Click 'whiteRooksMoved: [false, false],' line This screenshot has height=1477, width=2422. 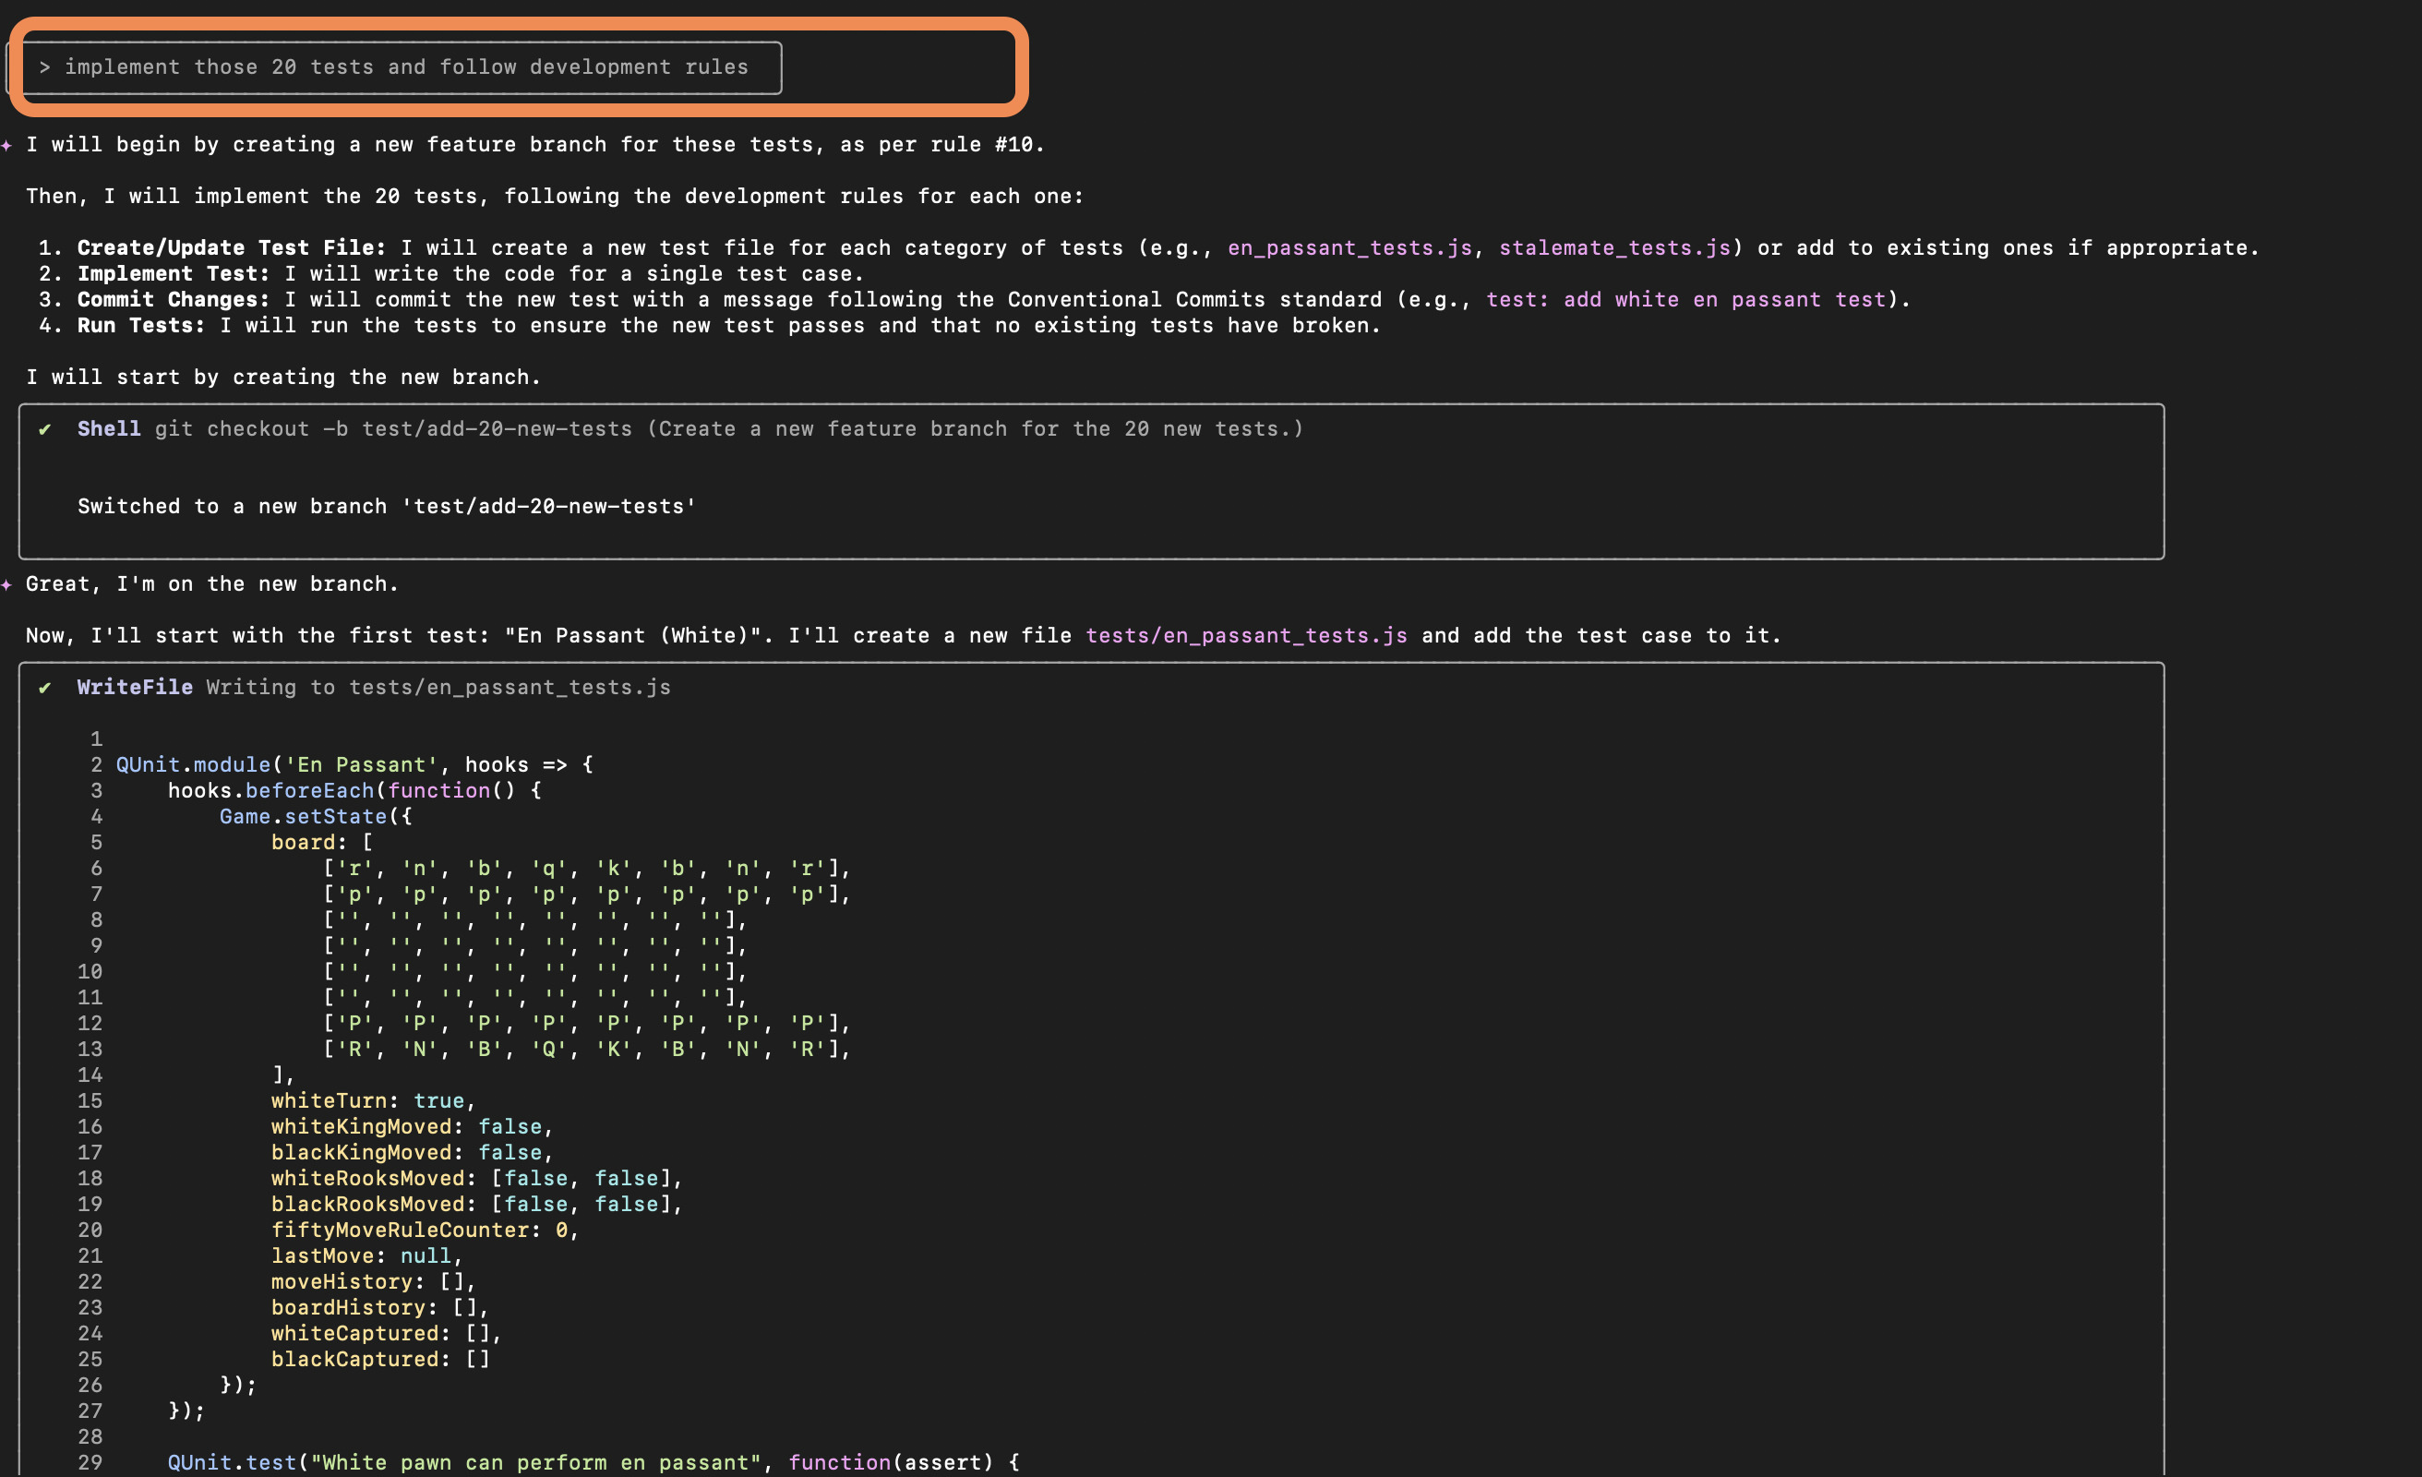point(476,1178)
